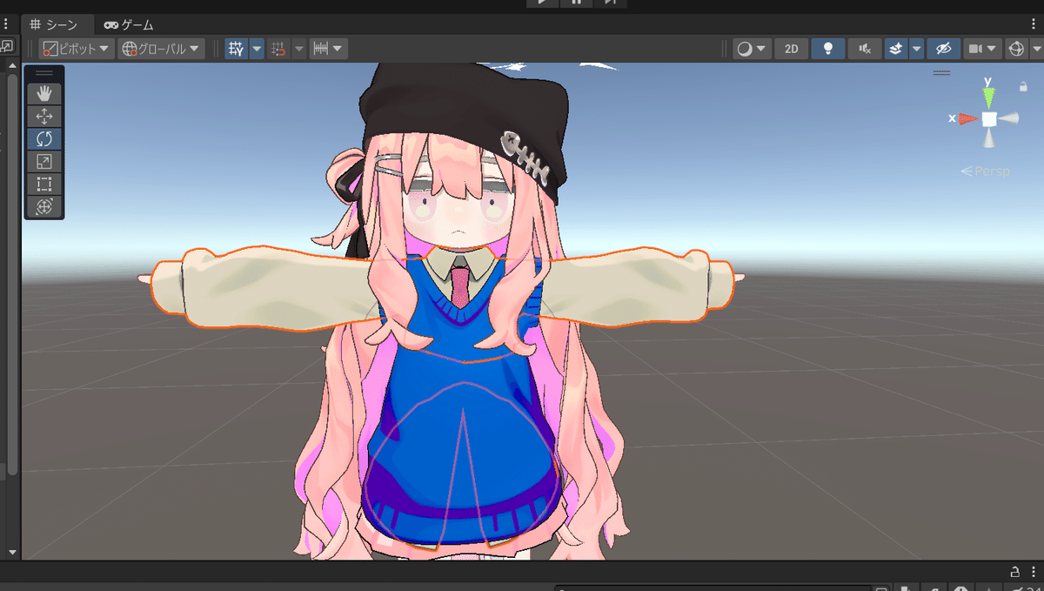Open the scene camera settings dropdown
The height and width of the screenshot is (591, 1044).
coord(982,49)
